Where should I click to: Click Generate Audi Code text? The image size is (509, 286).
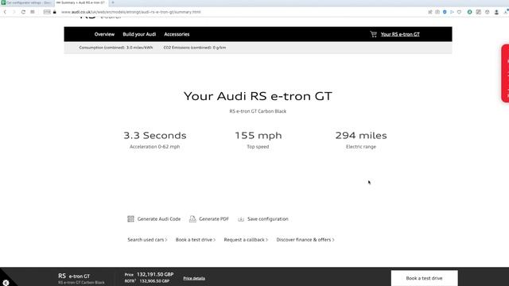pyautogui.click(x=159, y=219)
